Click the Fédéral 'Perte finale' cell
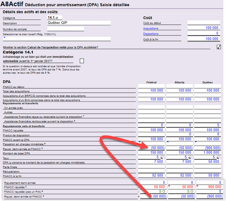 click(x=151, y=167)
